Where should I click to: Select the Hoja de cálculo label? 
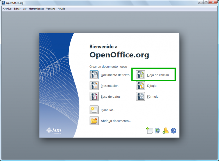[158, 75]
